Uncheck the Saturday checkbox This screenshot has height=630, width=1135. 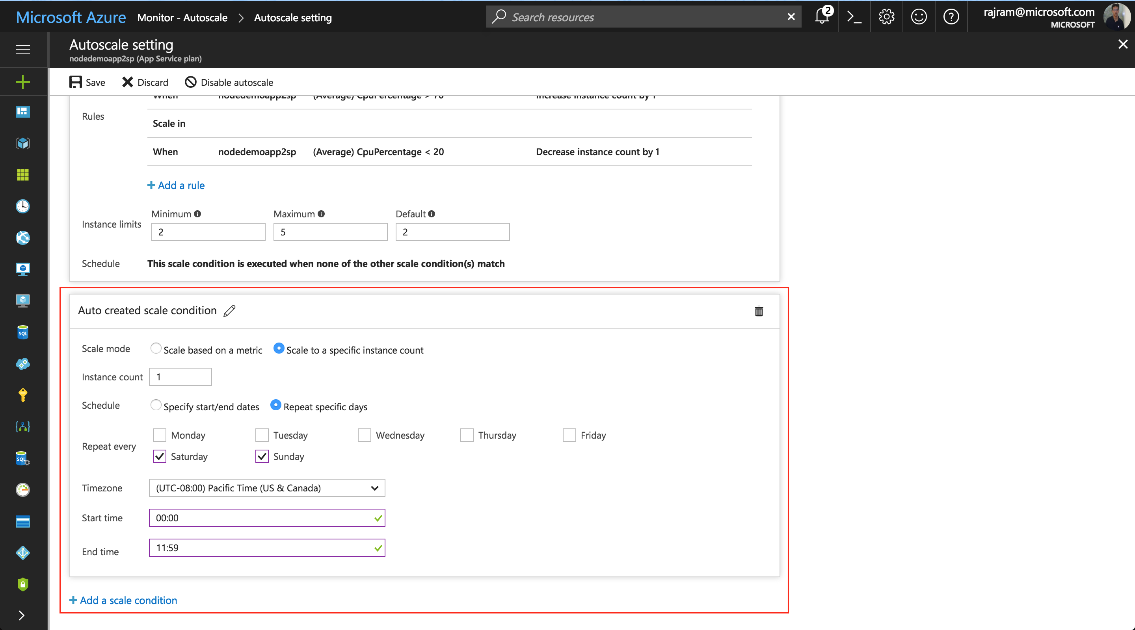(x=160, y=456)
